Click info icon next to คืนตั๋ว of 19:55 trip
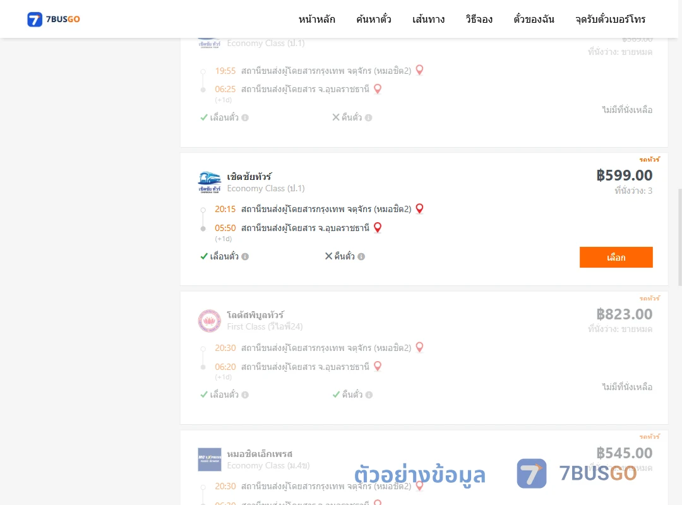This screenshot has height=505, width=682. (x=368, y=117)
